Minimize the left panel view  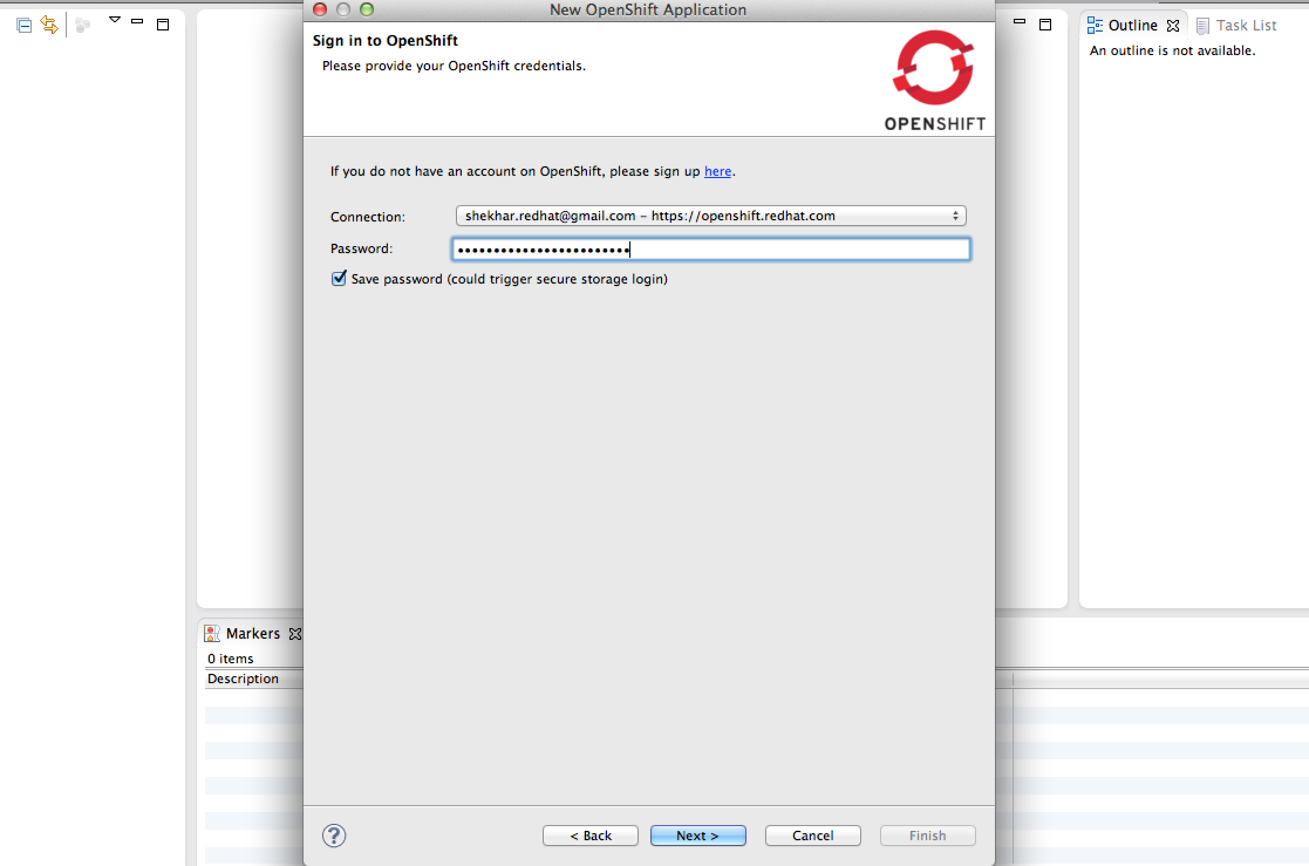coord(138,22)
